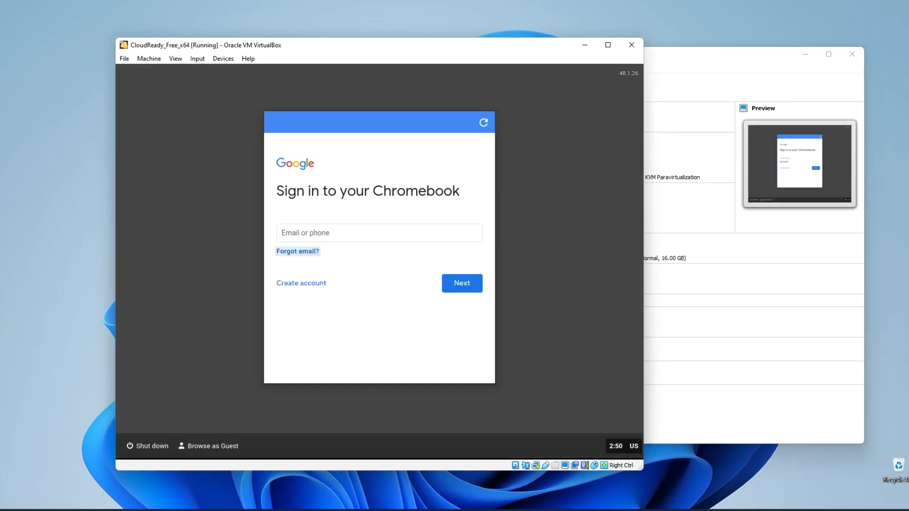Open the Devices menu
The width and height of the screenshot is (909, 511).
click(x=223, y=58)
